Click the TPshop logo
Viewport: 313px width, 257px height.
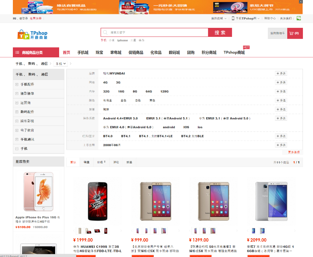(x=32, y=34)
